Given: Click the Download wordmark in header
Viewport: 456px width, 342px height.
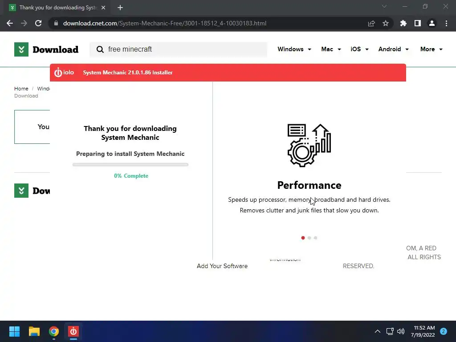Looking at the screenshot, I should click(x=56, y=49).
